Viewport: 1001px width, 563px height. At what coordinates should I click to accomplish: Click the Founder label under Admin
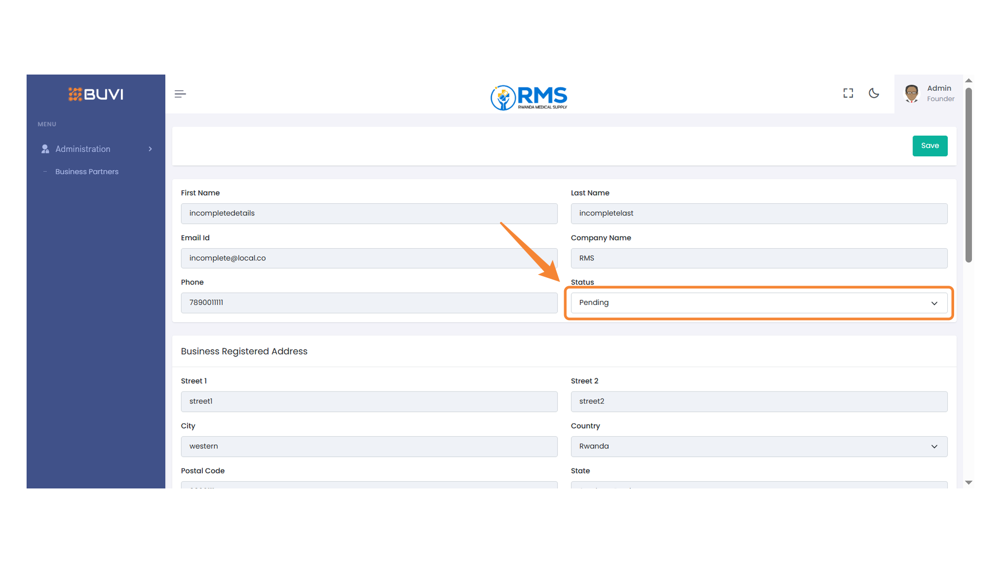click(941, 99)
